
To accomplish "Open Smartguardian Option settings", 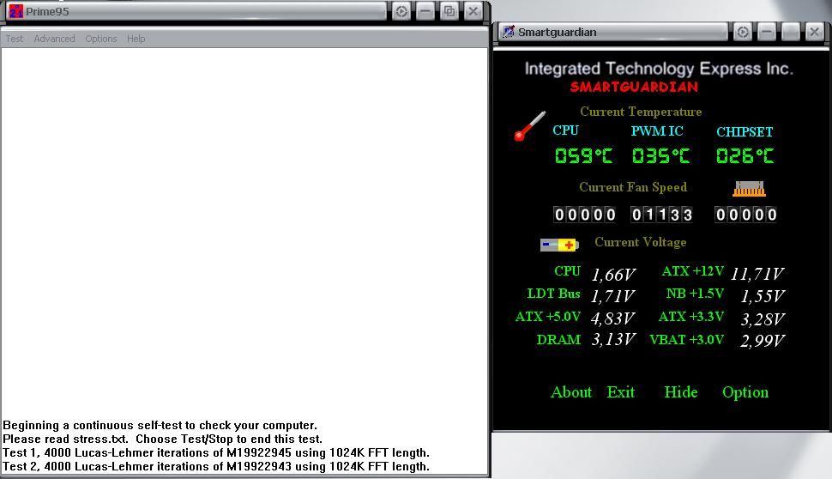I will pos(745,392).
